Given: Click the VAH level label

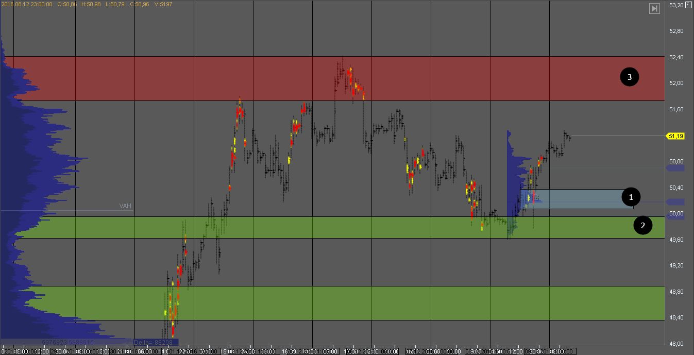Looking at the screenshot, I should click(x=125, y=206).
